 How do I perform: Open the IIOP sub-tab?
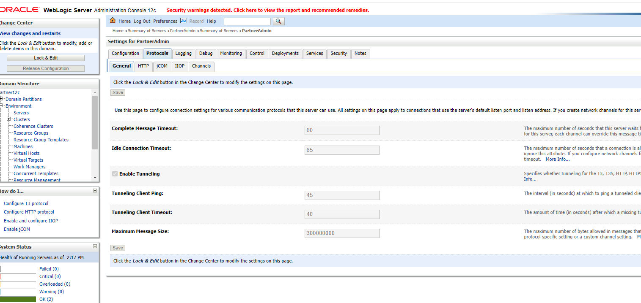tap(180, 66)
